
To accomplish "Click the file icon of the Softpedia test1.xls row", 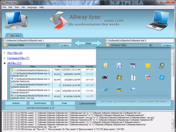I will tap(12, 73).
